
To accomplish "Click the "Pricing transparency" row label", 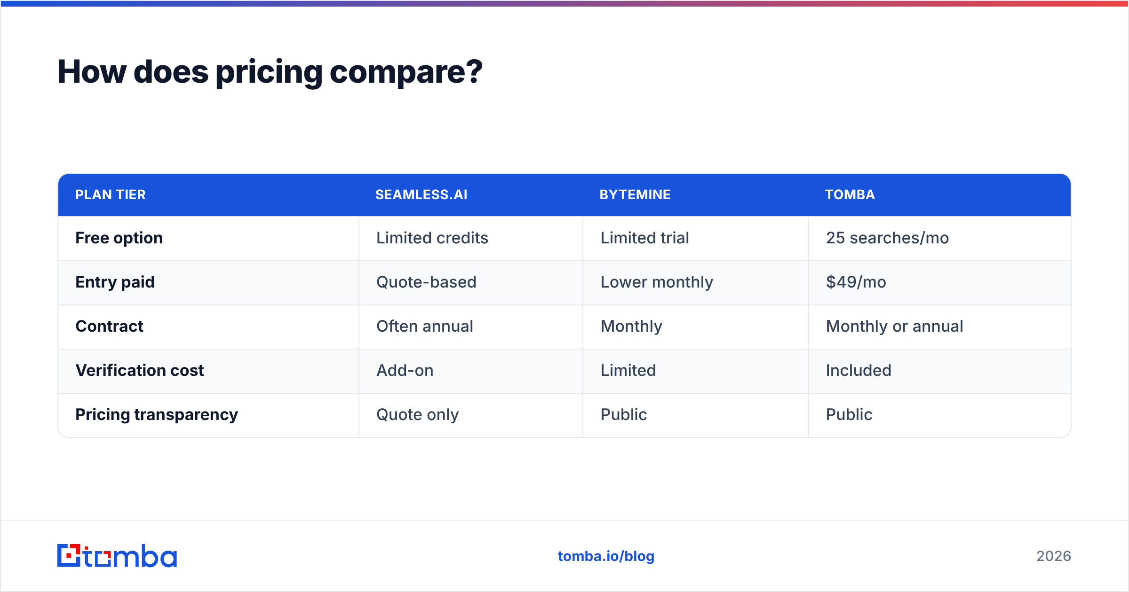I will pyautogui.click(x=157, y=415).
